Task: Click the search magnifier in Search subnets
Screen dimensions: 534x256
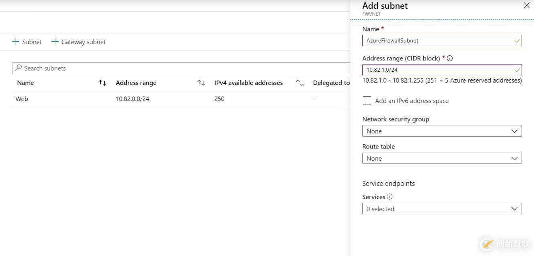Action: (18, 68)
